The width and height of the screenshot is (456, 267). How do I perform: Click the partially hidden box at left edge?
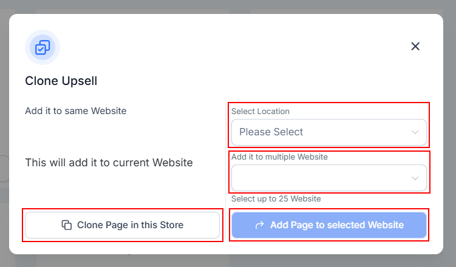pos(3,169)
